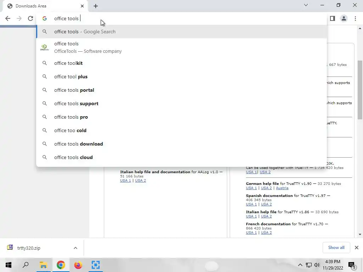The image size is (363, 272).
Task: Open Chrome three-dot menu
Action: pyautogui.click(x=355, y=18)
